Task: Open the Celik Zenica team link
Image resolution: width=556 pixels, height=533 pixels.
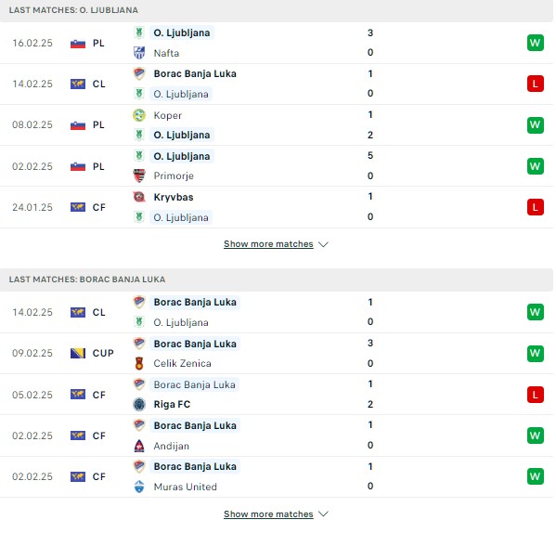Action: click(x=182, y=363)
